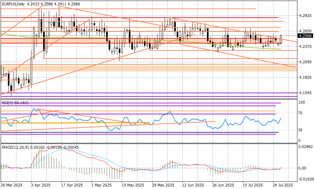Click the RSI scale value 70

(x=300, y=113)
